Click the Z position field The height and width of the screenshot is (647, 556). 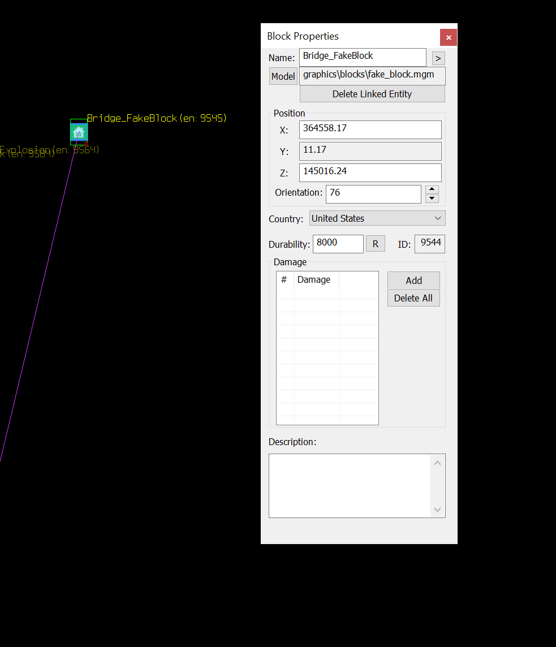(370, 172)
